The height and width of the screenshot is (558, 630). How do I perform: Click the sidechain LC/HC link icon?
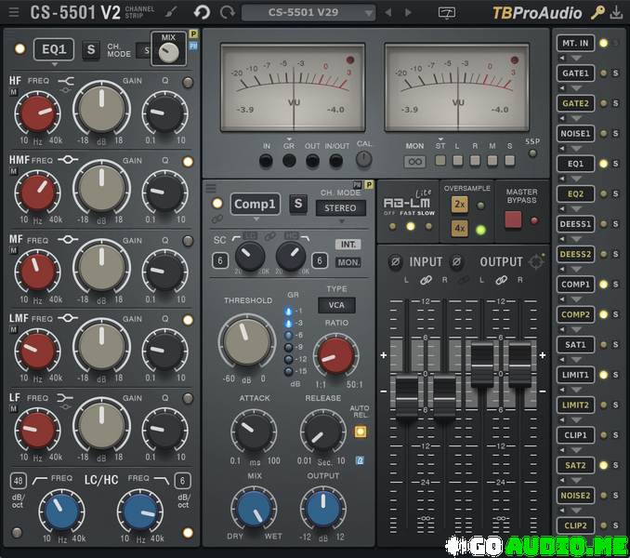270,236
